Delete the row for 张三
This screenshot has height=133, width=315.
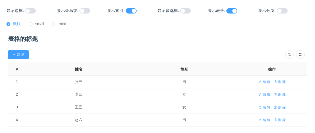click(280, 82)
